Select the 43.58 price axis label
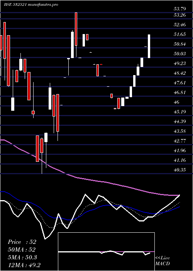Screen dimensions: 193x271 (180, 131)
